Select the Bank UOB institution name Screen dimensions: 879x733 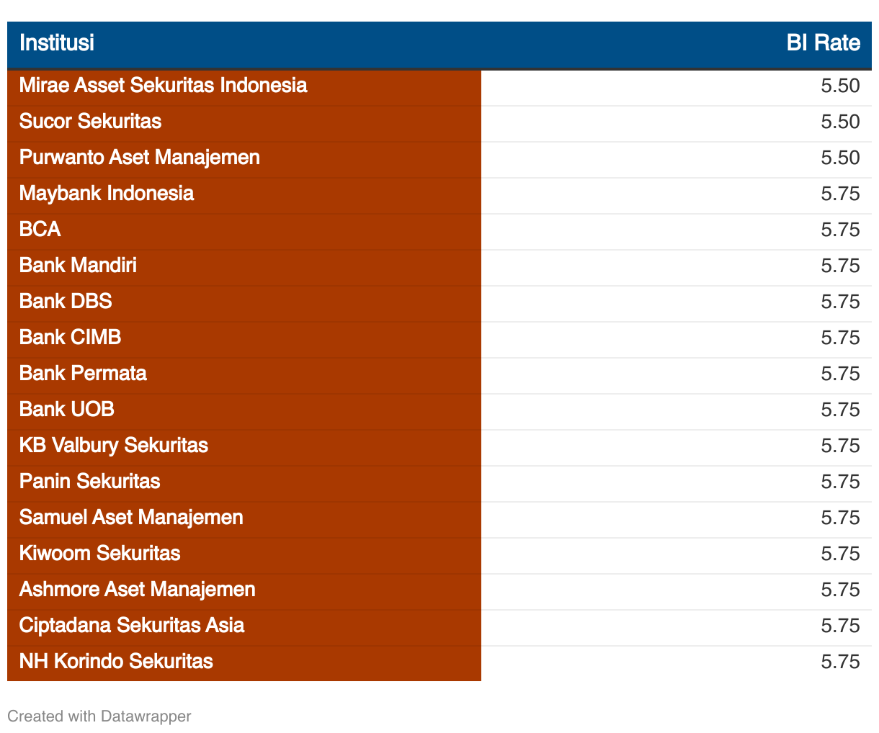(67, 410)
